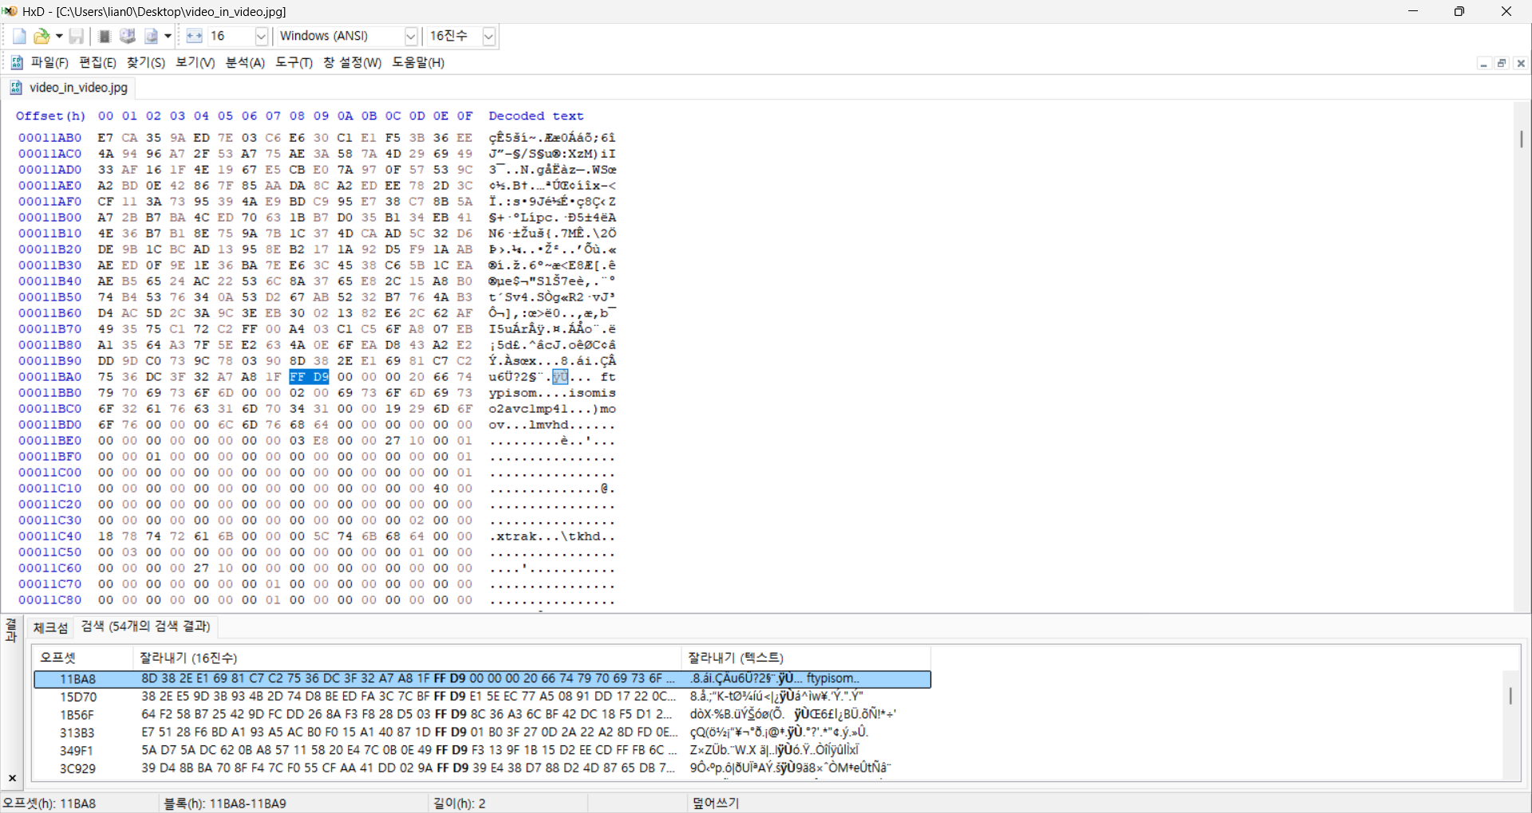The height and width of the screenshot is (813, 1532).
Task: Open the 분석(A) menu
Action: [x=245, y=62]
